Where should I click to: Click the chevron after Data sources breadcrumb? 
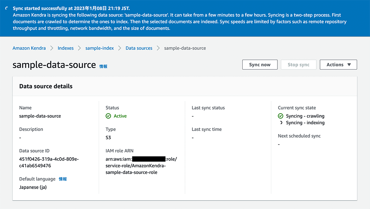click(x=158, y=48)
